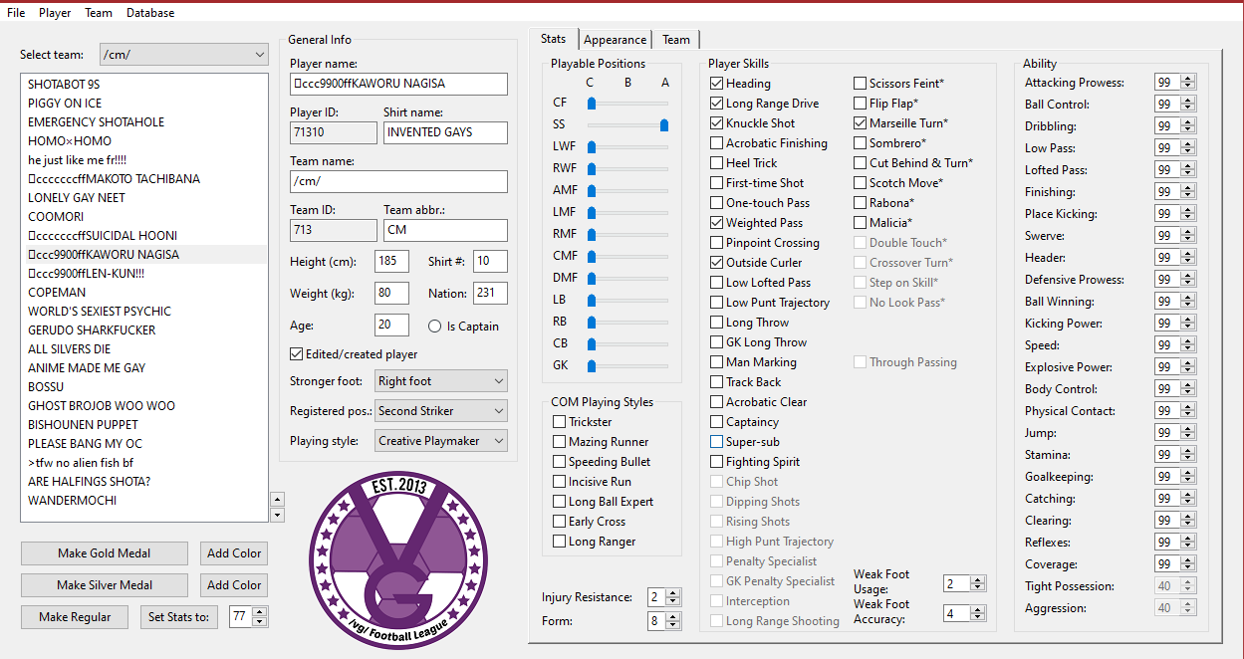Viewport: 1244px width, 659px height.
Task: Expand the Select team dropdown
Action: coord(183,55)
